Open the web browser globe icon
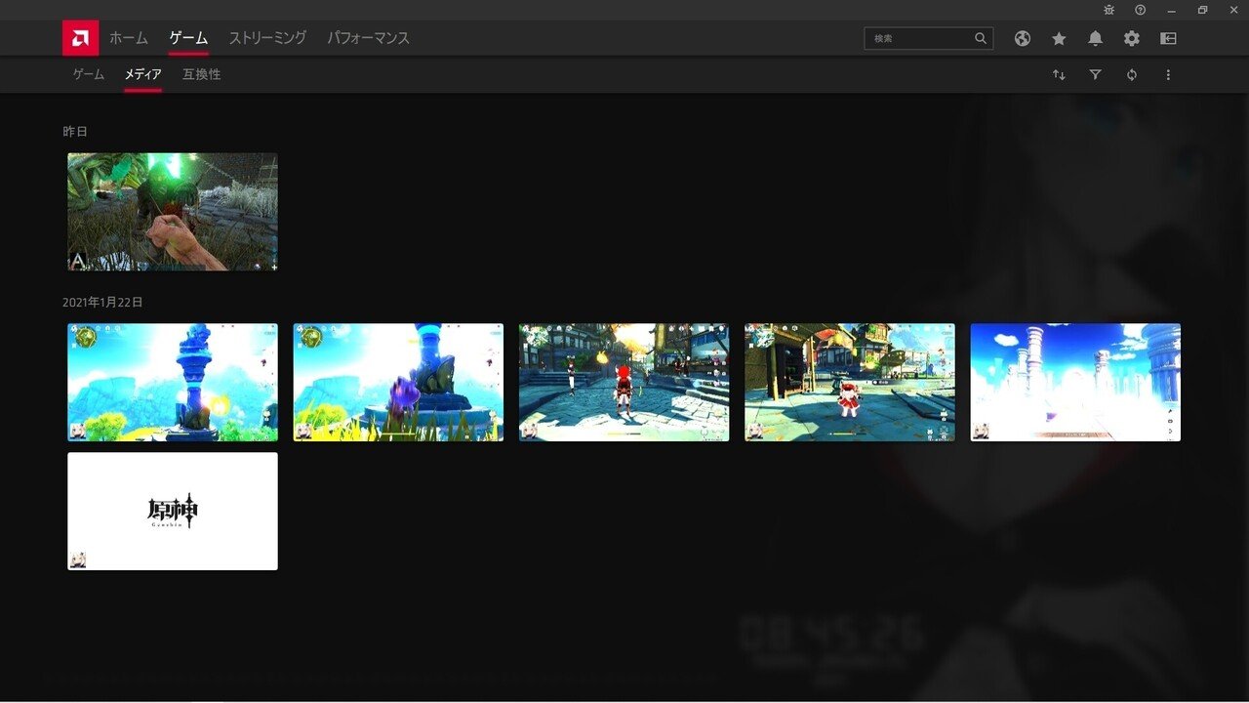Viewport: 1249px width, 703px height. coord(1023,38)
